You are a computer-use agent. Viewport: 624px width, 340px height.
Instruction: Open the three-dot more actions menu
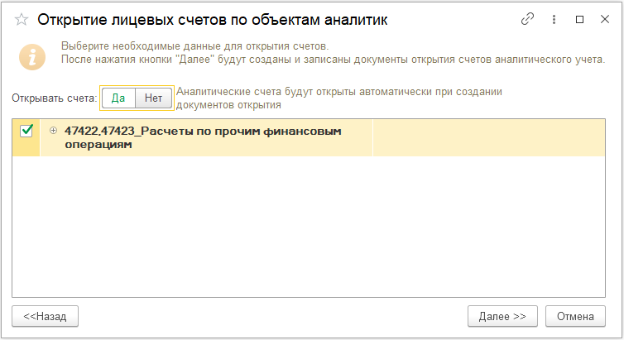pos(554,19)
